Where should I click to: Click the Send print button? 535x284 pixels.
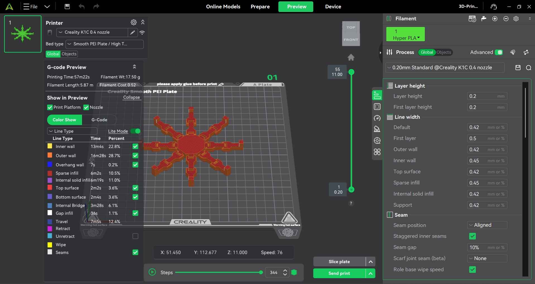pos(339,273)
